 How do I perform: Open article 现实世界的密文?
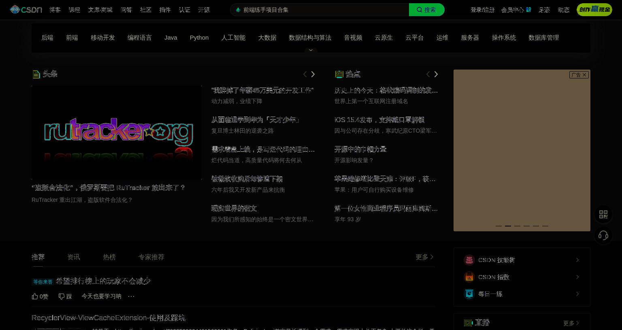(234, 208)
